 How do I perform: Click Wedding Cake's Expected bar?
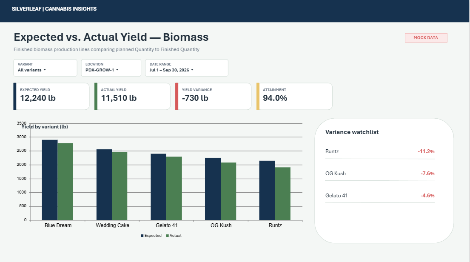click(104, 185)
